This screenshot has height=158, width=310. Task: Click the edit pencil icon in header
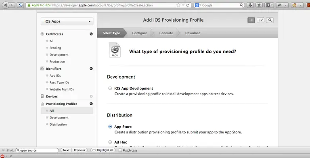click(x=261, y=20)
